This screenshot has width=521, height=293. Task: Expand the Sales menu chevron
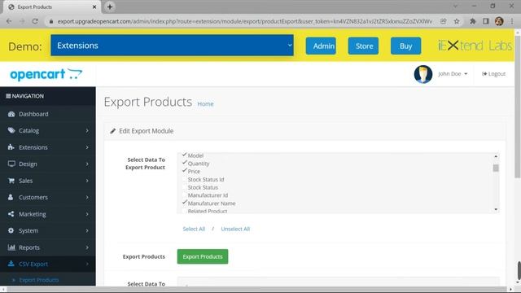[x=87, y=181]
